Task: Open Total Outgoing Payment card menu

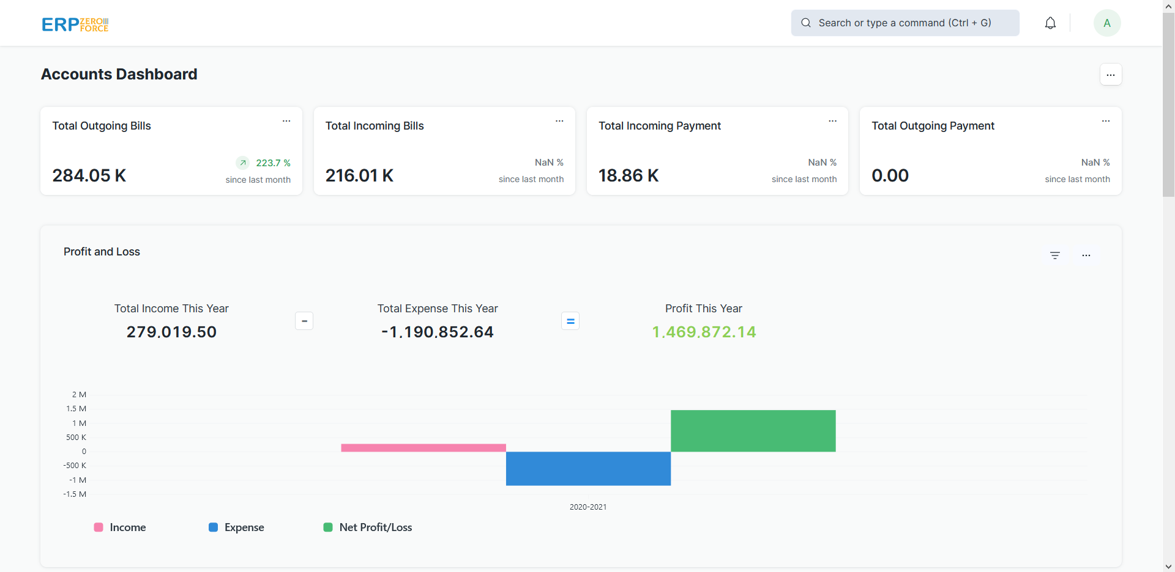Action: pyautogui.click(x=1106, y=121)
